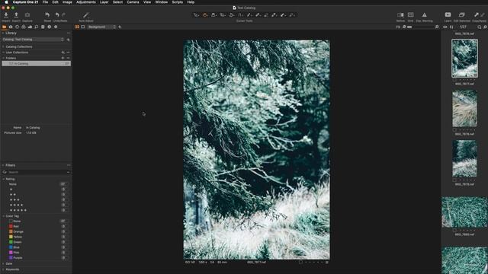Click the Copy adjustments arrow icon
Screen dimensions: 488x274
476,15
